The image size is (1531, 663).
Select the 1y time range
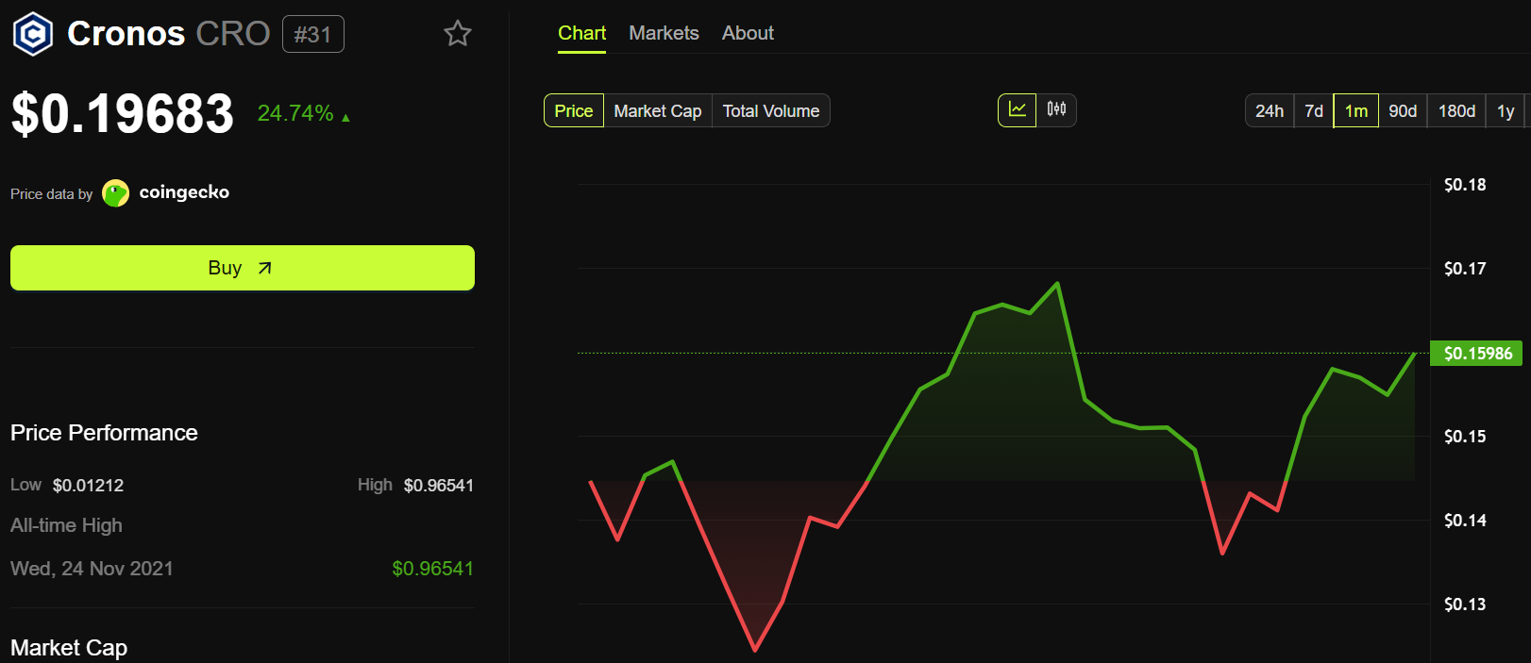point(1506,110)
